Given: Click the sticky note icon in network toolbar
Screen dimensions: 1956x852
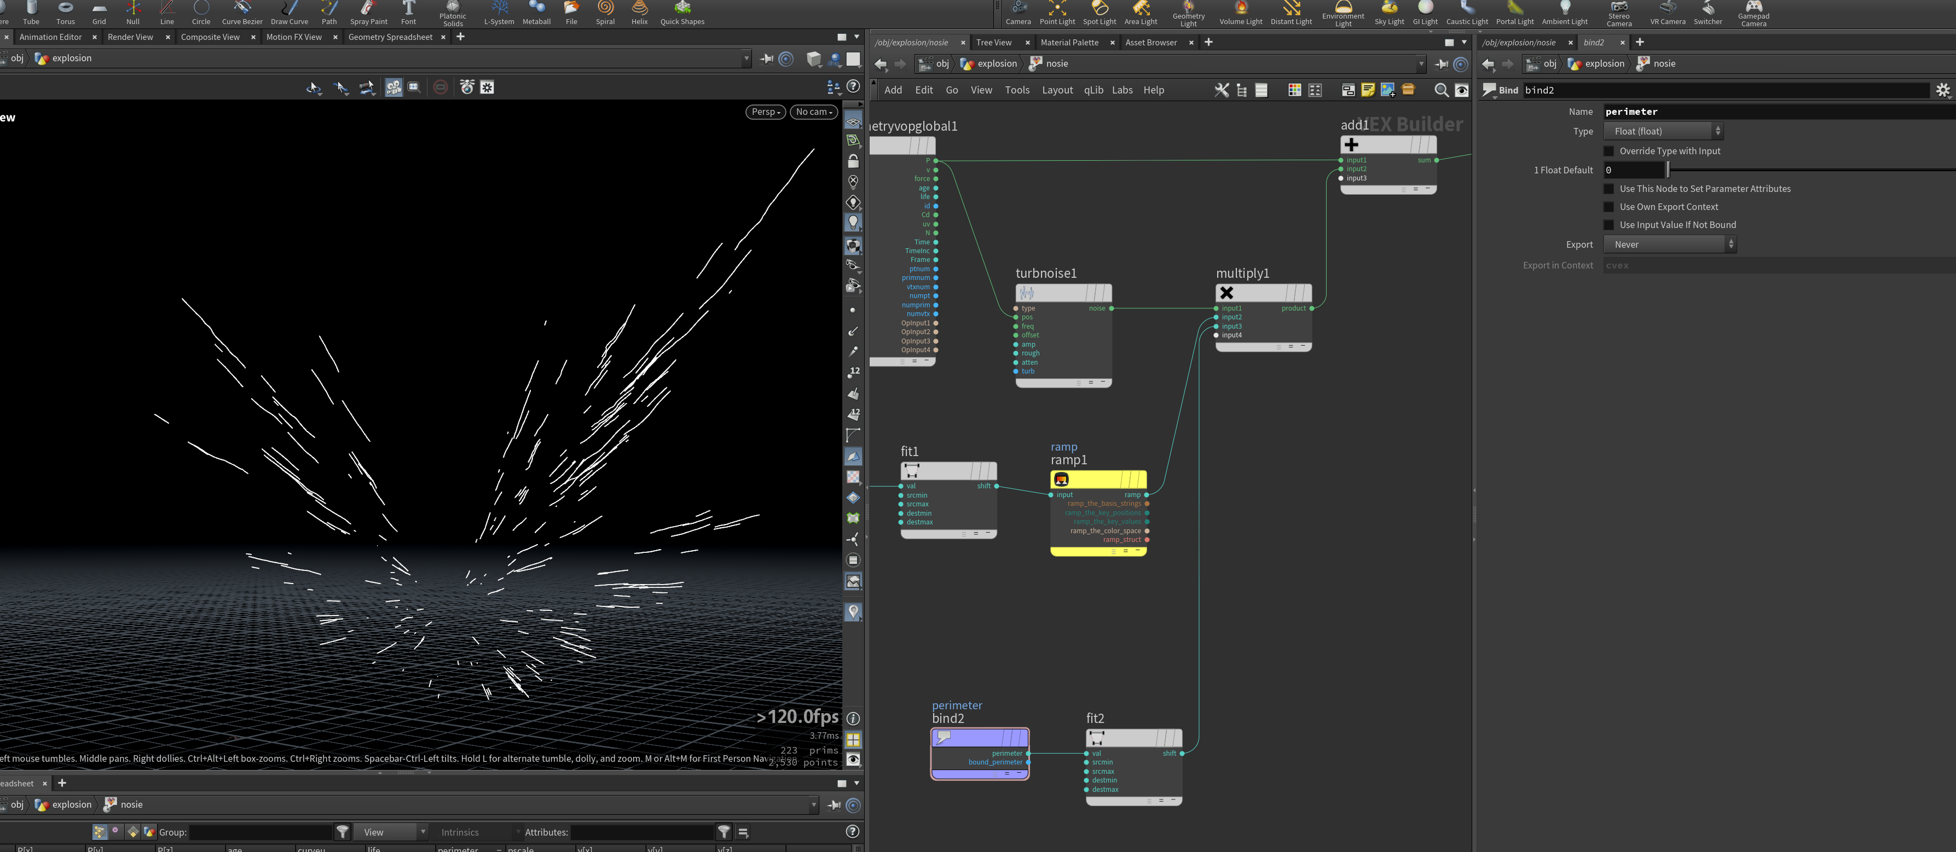Looking at the screenshot, I should [x=1368, y=90].
